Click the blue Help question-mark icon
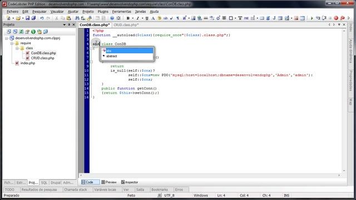This screenshot has width=356, height=200. [112, 18]
